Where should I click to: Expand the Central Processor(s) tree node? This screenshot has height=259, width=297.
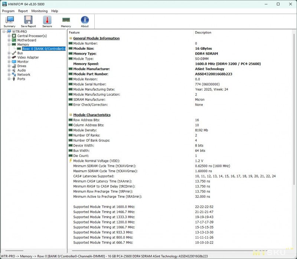[9, 36]
